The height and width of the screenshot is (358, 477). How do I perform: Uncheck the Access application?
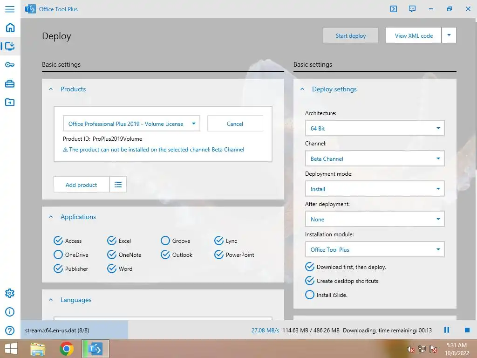(58, 241)
